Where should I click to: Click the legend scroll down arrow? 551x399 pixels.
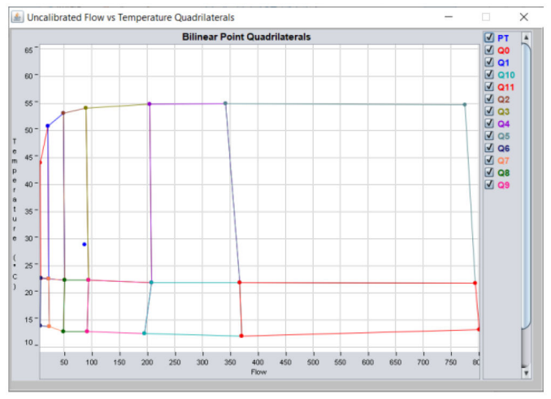tap(526, 373)
